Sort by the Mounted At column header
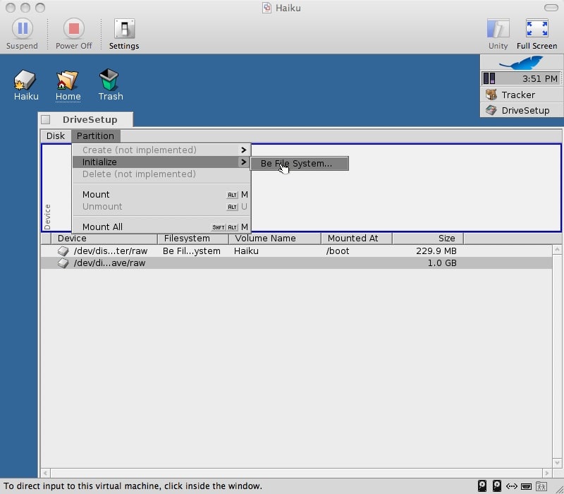Image resolution: width=564 pixels, height=494 pixels. (357, 239)
